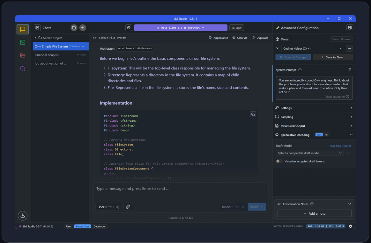
Task: Click the Context is 6.7% full text
Action: coord(181,218)
